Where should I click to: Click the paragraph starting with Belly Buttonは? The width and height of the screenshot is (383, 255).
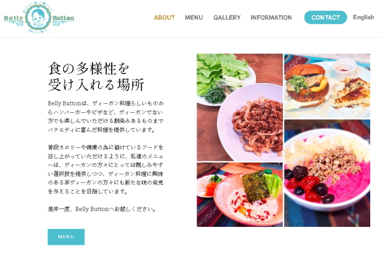pyautogui.click(x=105, y=117)
